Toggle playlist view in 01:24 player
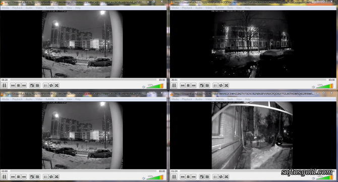338x182 pixels. point(215,177)
